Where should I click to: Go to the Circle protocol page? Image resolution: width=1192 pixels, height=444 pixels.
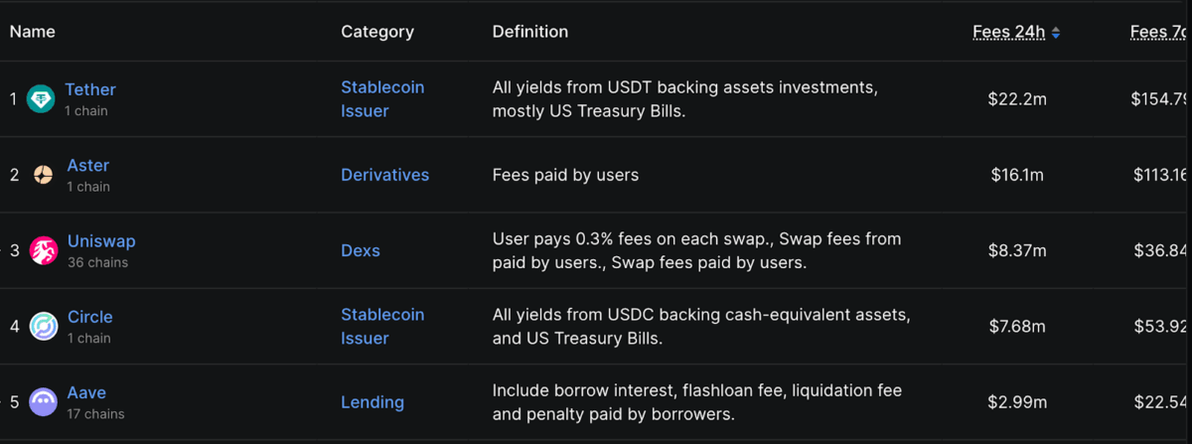coord(89,317)
